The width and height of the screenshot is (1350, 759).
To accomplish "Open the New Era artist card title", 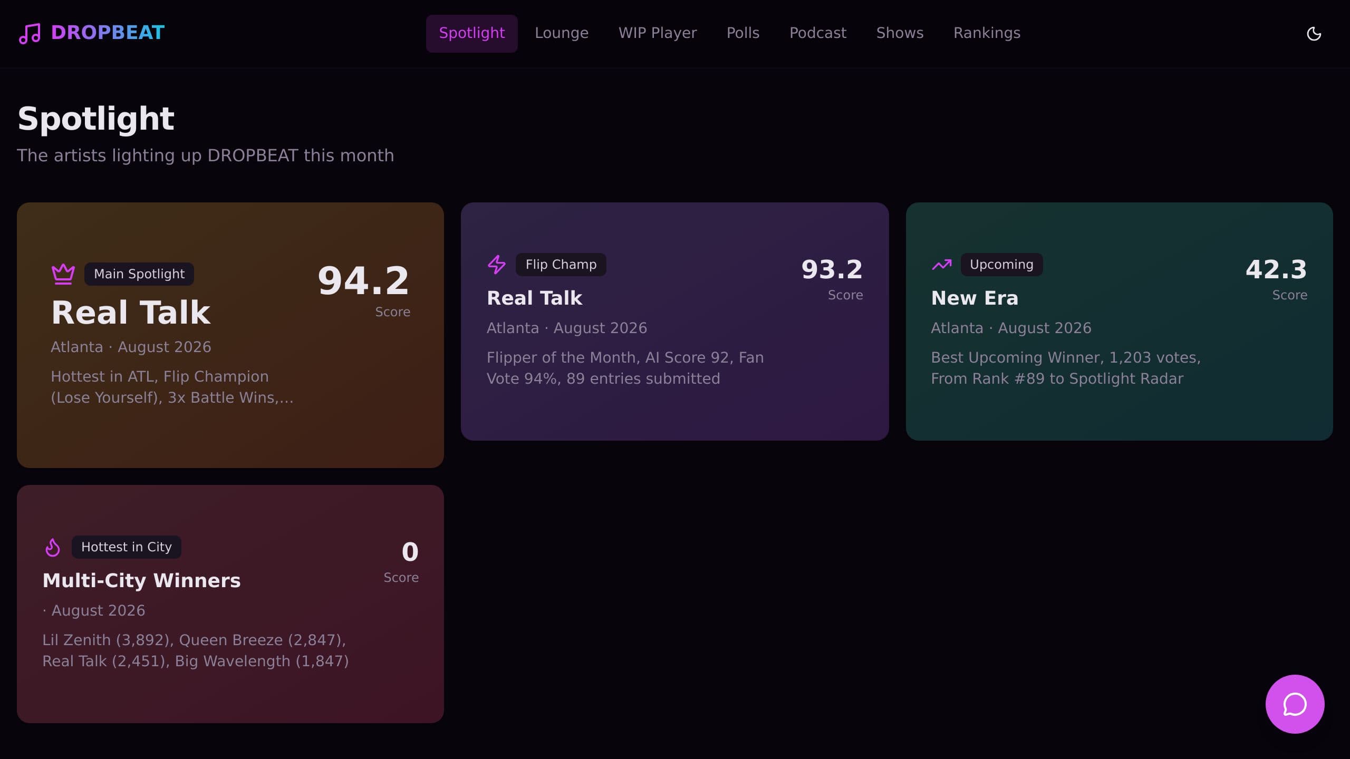I will click(975, 298).
